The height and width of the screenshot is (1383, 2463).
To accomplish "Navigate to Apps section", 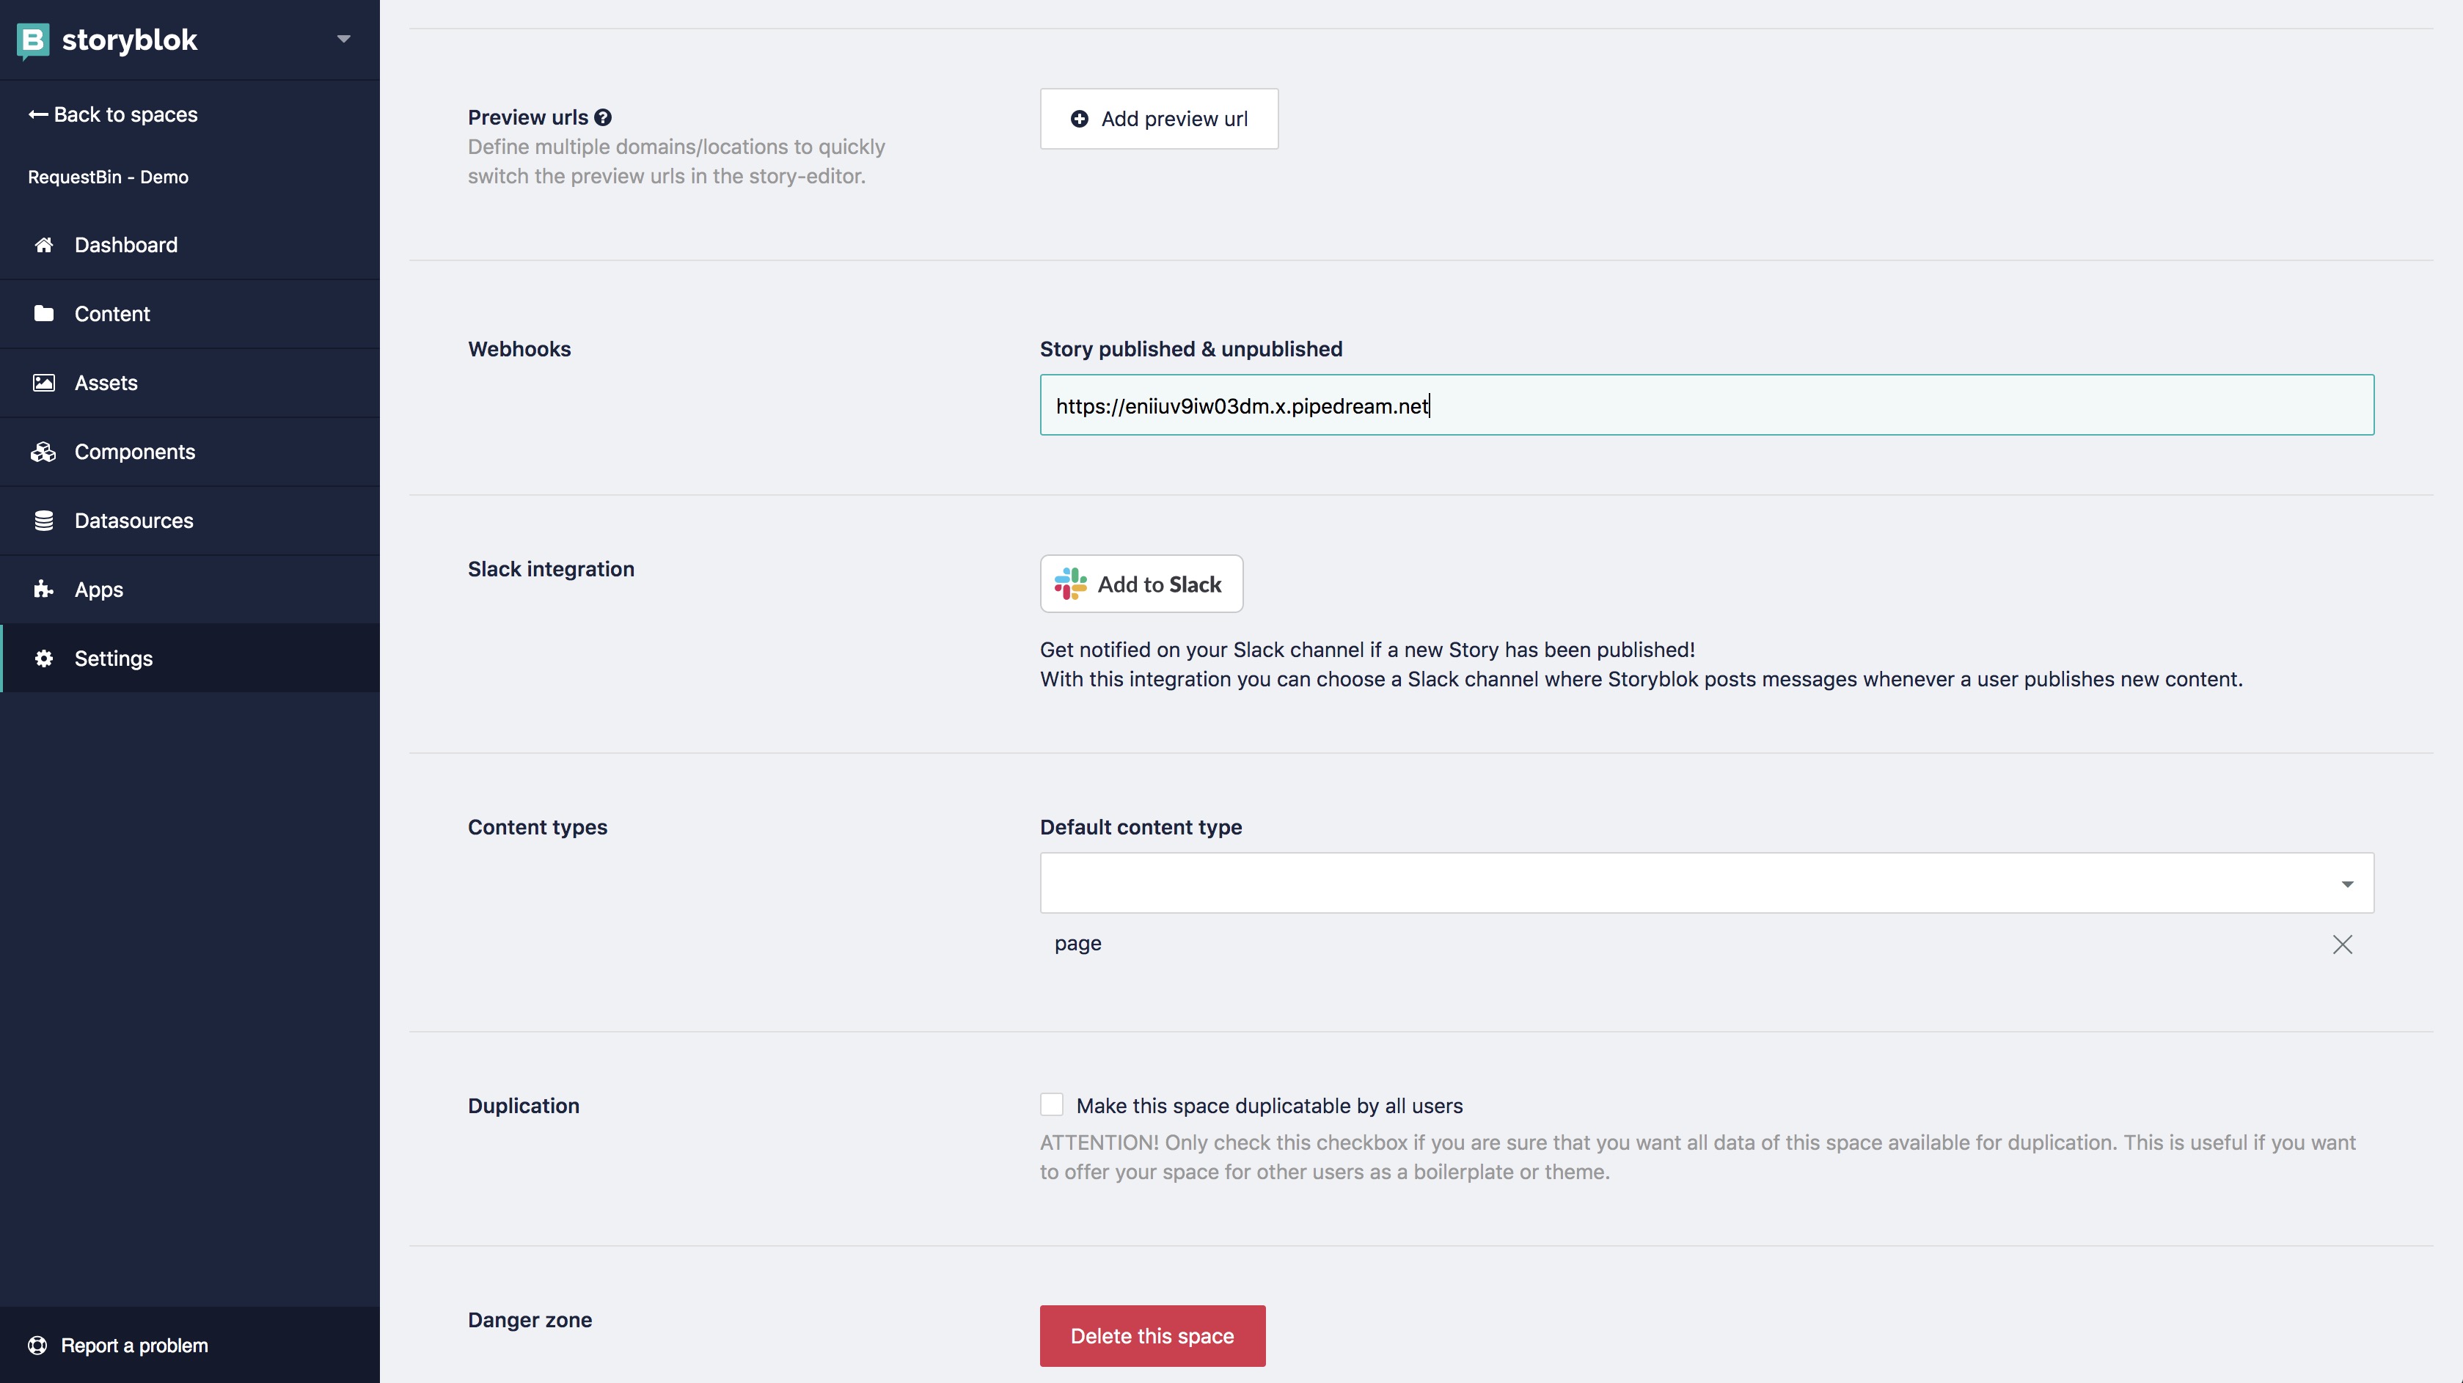I will tap(98, 588).
